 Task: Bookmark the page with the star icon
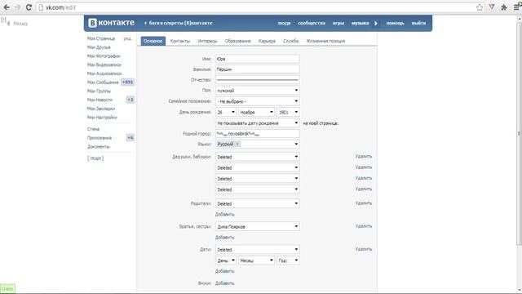point(480,7)
